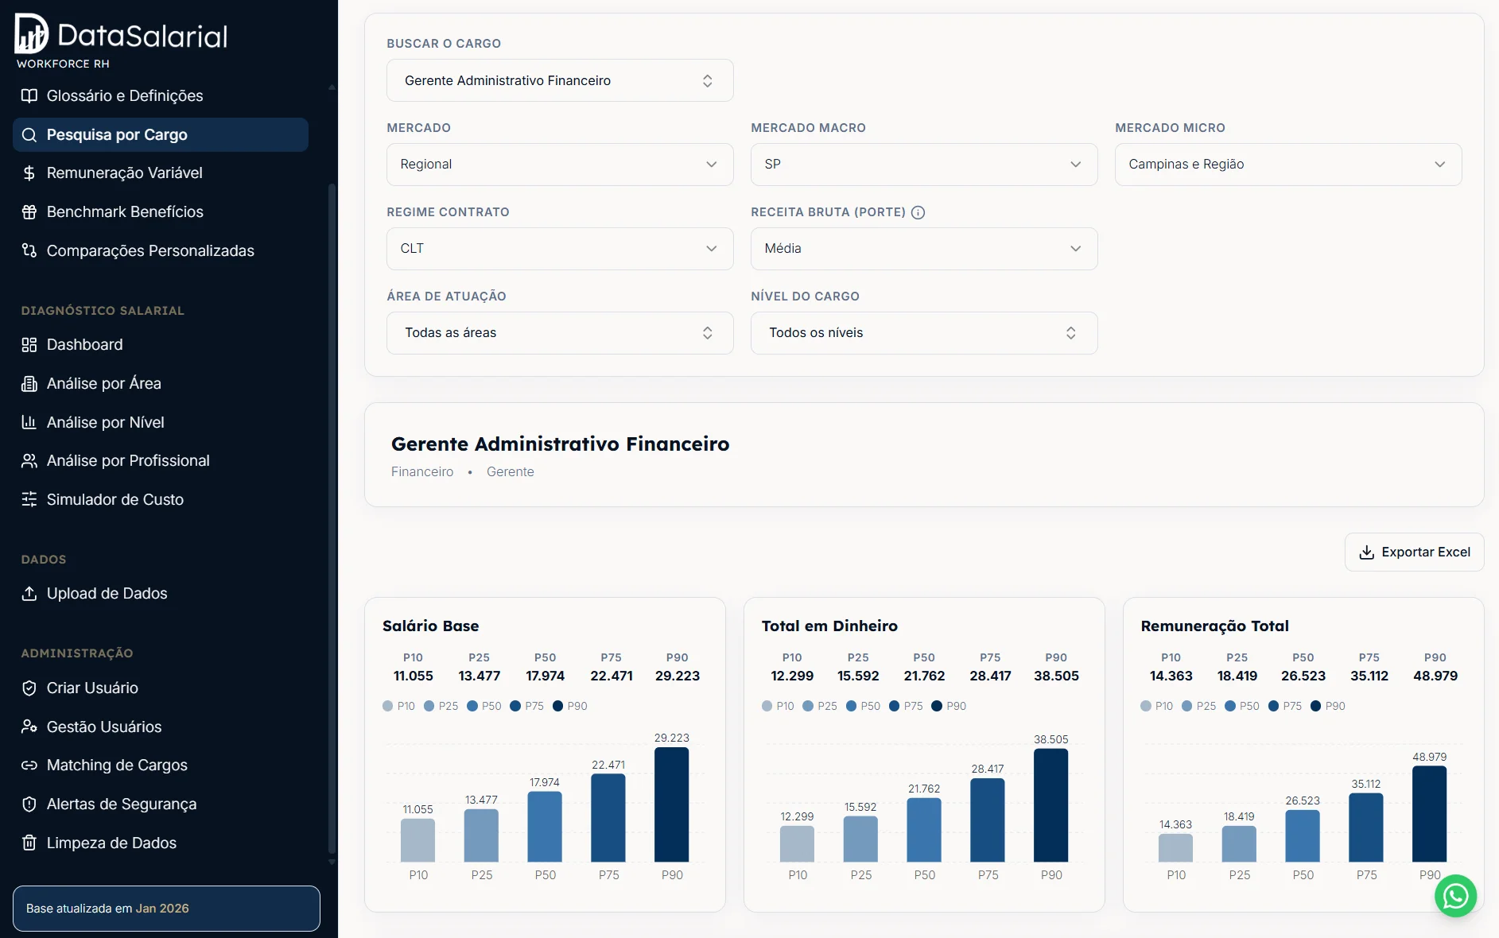Open Mercado Micro dropdown Campinas e Região
Viewport: 1499px width, 938px height.
[1288, 165]
